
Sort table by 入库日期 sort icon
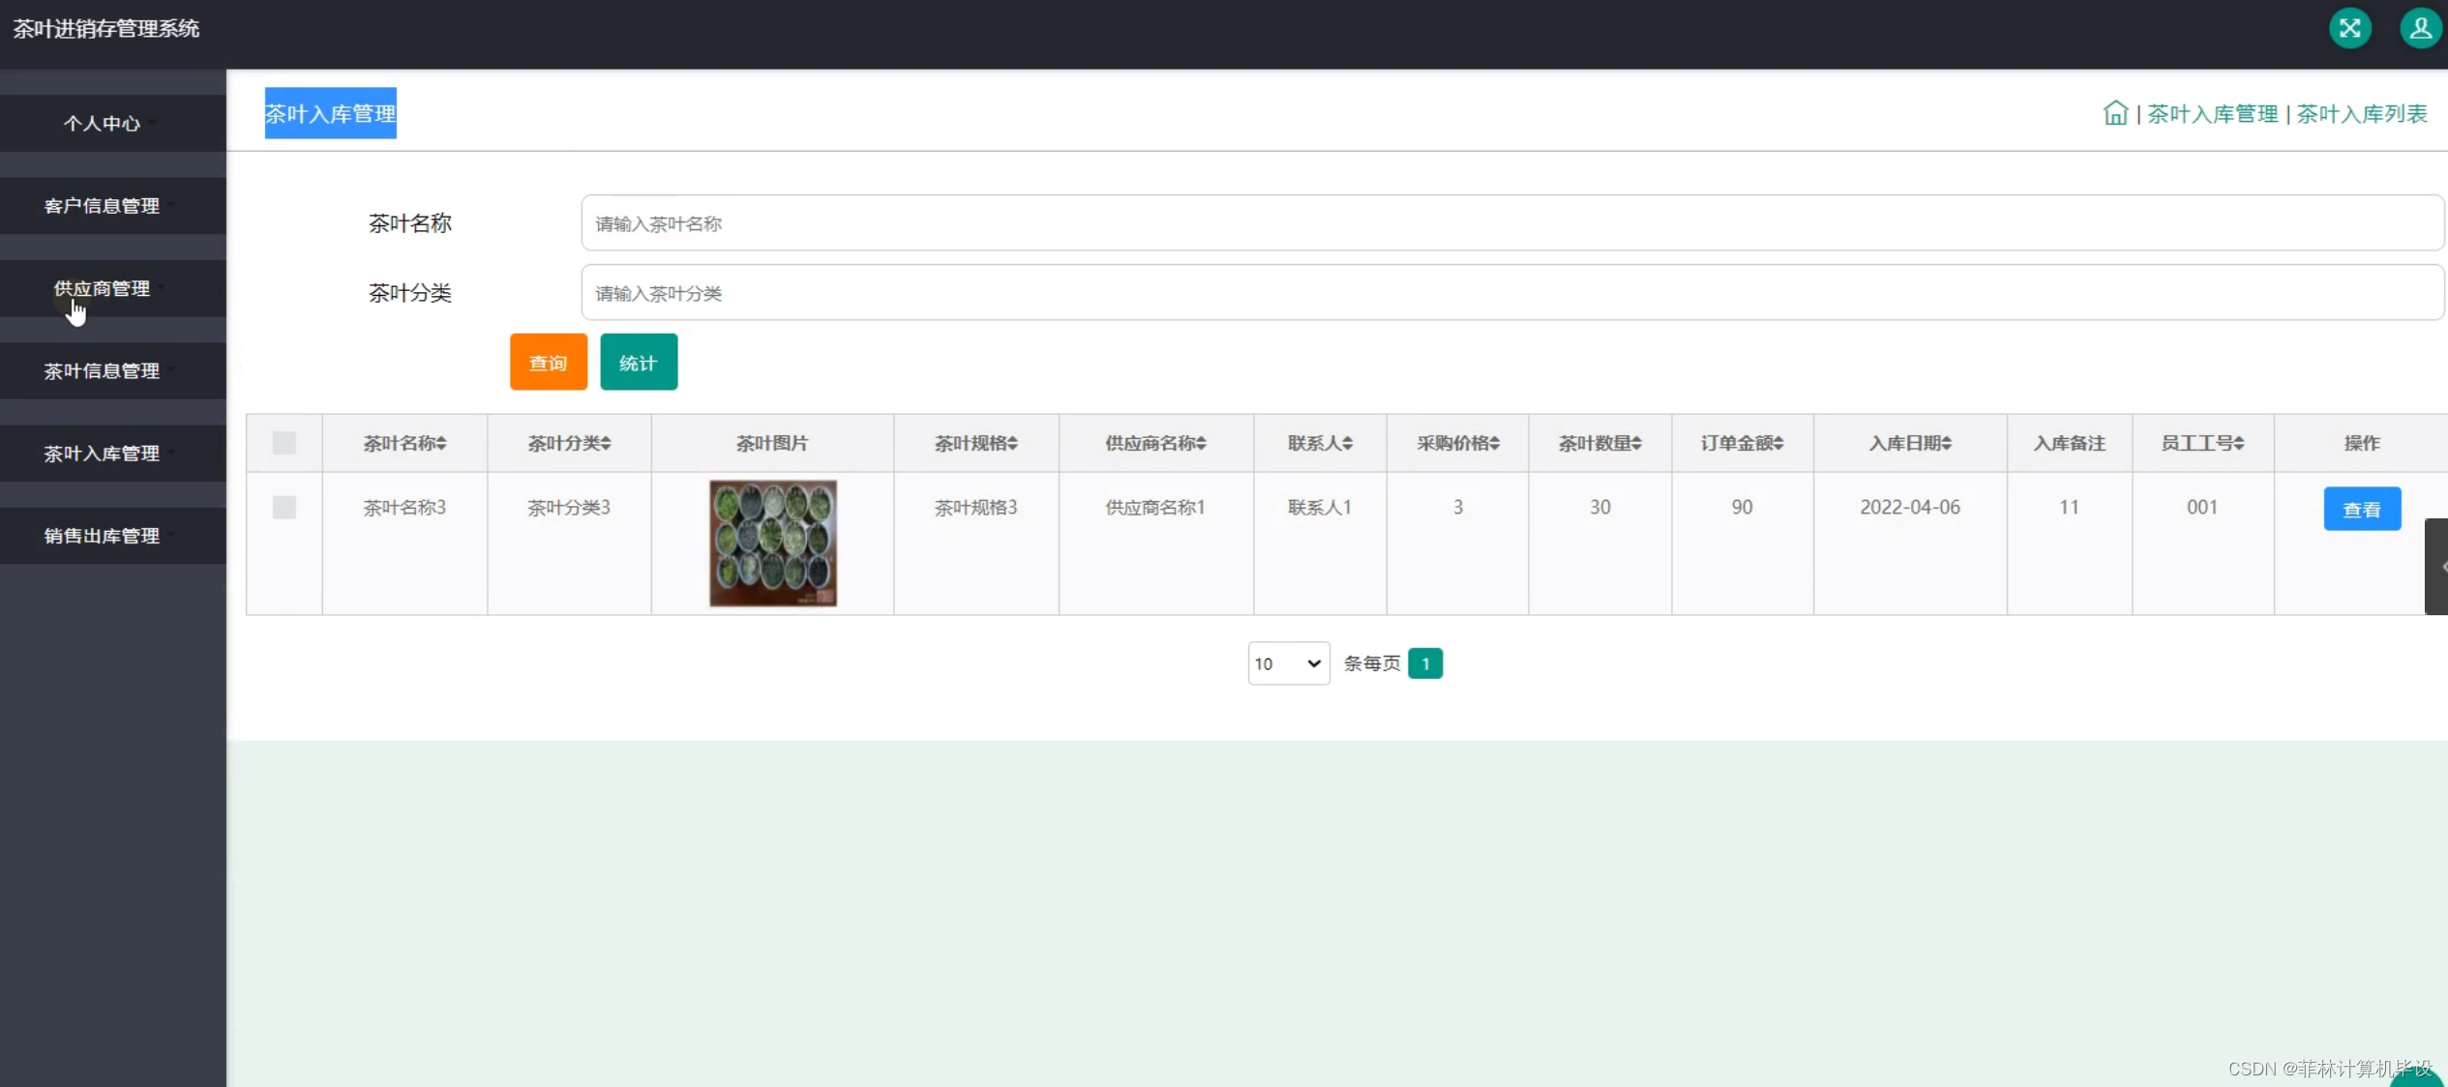[x=1947, y=443]
